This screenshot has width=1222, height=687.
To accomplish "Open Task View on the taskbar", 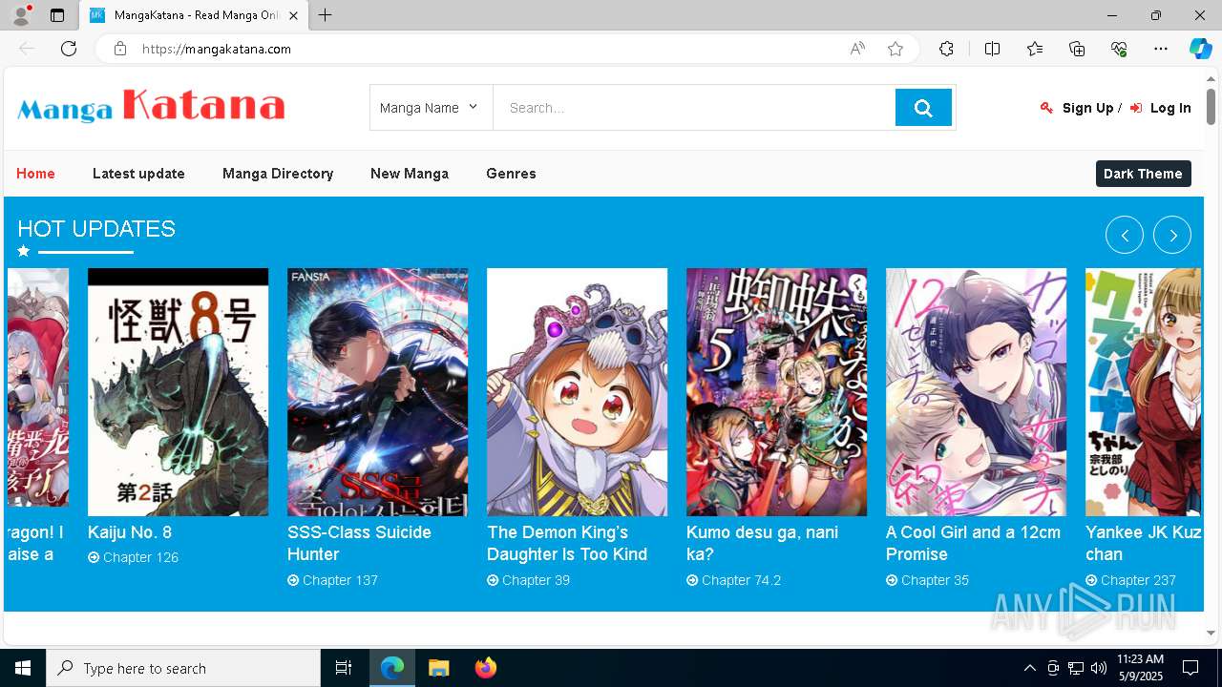I will [x=344, y=668].
